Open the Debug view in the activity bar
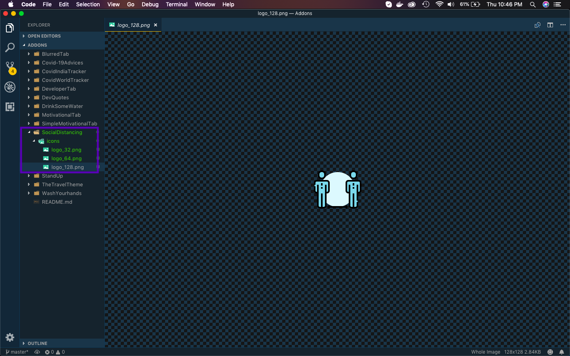Screen dimensions: 570x356 10,87
